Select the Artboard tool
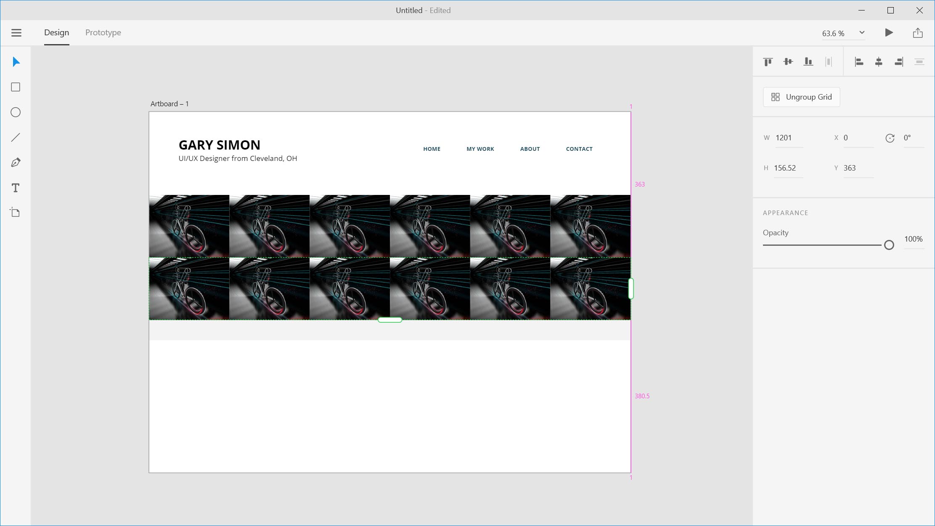 [16, 213]
